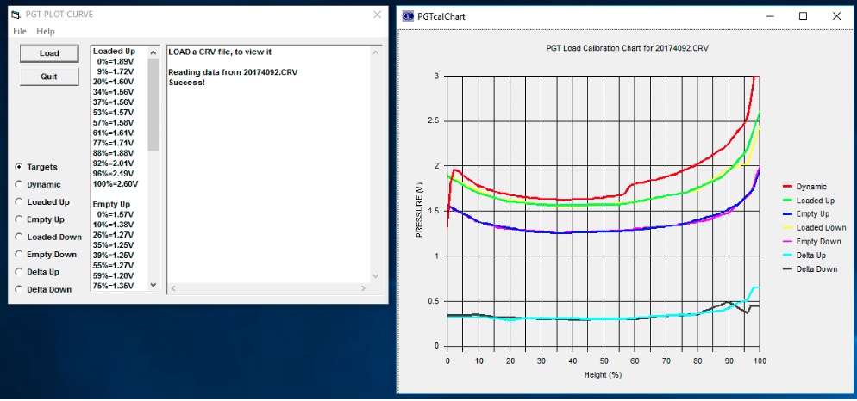The image size is (857, 401).
Task: Select the Targets radio button
Action: pyautogui.click(x=20, y=167)
